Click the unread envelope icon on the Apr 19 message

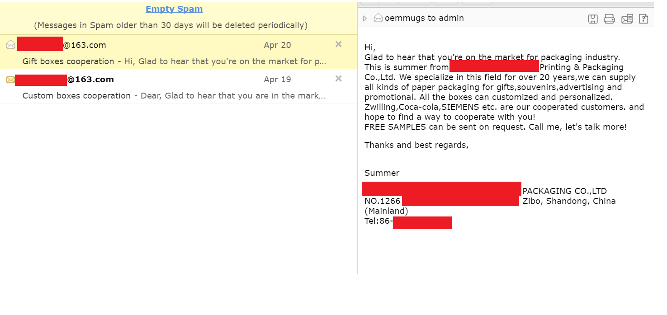(10, 80)
